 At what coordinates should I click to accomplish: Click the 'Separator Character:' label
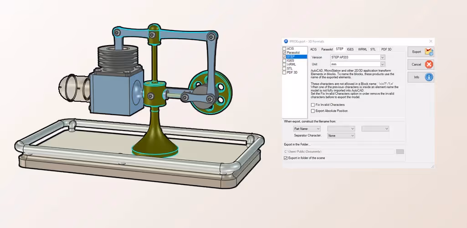coord(308,135)
